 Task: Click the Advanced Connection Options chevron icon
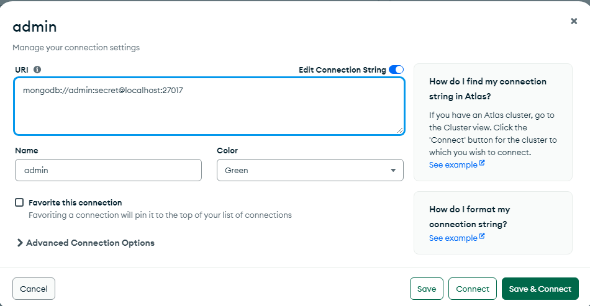(x=20, y=243)
